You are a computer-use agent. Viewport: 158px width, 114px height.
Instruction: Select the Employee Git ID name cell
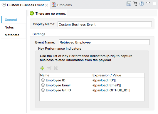click(x=58, y=90)
